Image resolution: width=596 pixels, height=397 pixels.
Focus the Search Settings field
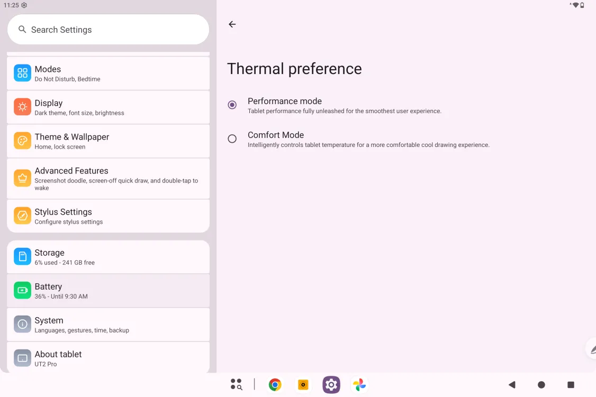[109, 30]
